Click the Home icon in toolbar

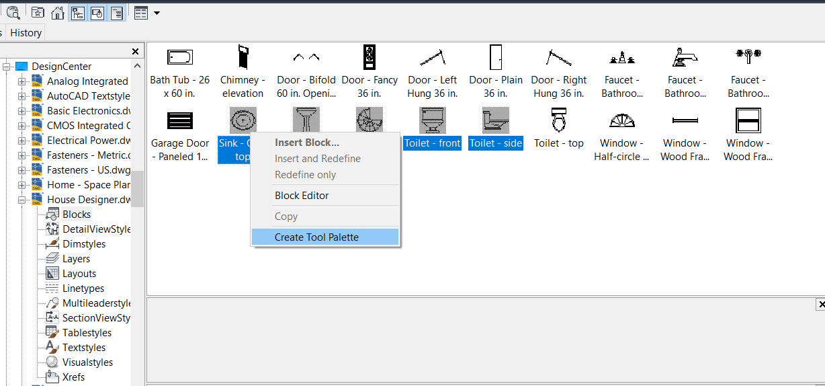58,12
